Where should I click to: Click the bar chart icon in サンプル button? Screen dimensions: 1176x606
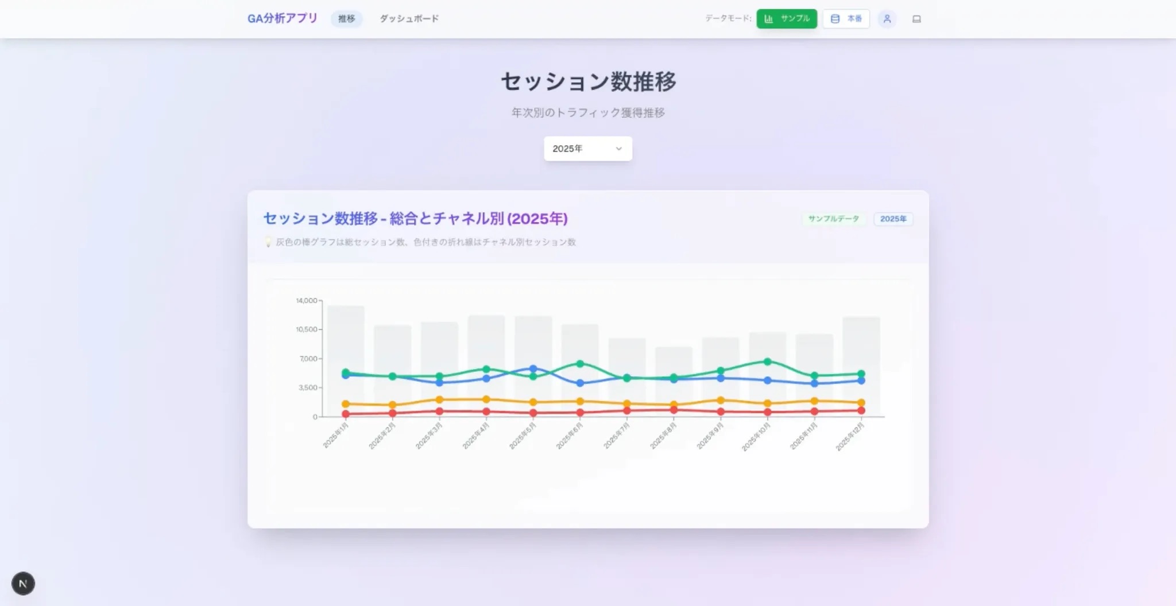click(768, 19)
